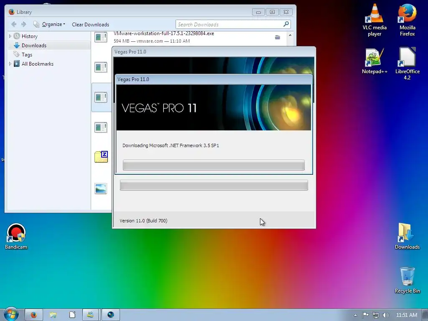This screenshot has height=321, width=428.
Task: Go forward in the Library window
Action: click(x=24, y=24)
